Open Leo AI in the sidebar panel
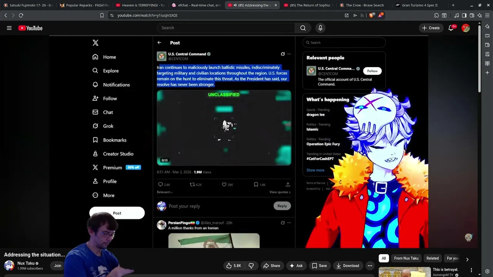This screenshot has height=277, width=493. pos(487,27)
